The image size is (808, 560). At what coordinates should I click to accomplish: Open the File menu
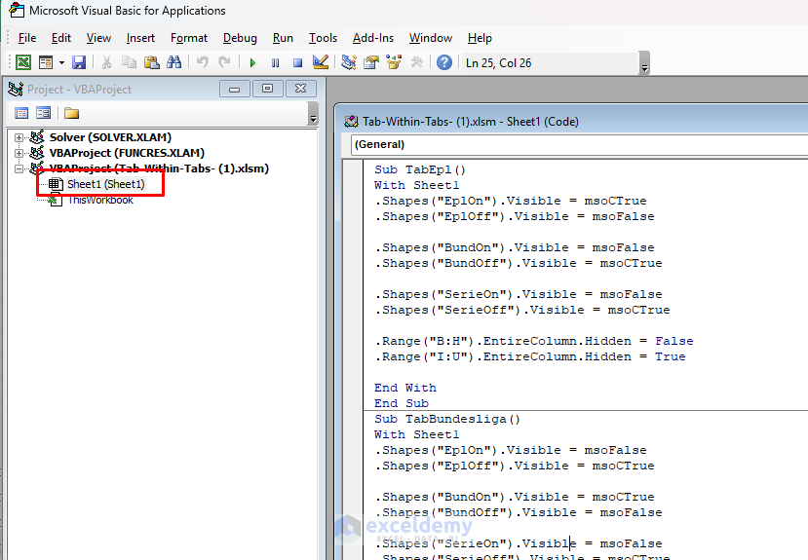click(26, 38)
